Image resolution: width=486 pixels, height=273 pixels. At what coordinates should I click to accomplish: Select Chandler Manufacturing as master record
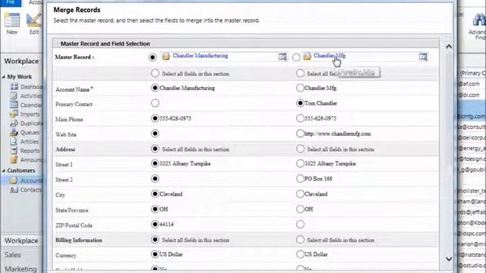(153, 58)
